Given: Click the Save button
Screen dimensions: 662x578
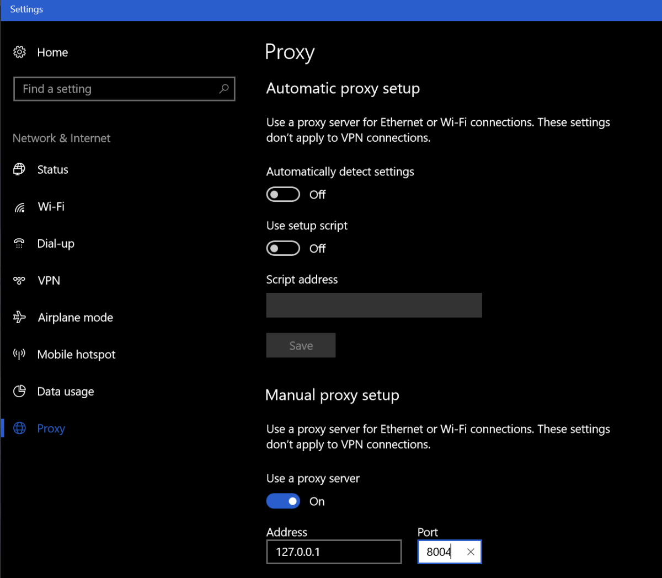Looking at the screenshot, I should (301, 345).
